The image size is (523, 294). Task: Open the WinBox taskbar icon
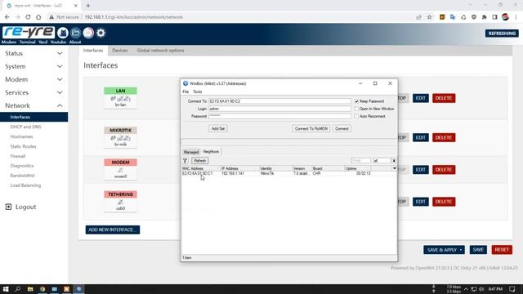(x=78, y=289)
